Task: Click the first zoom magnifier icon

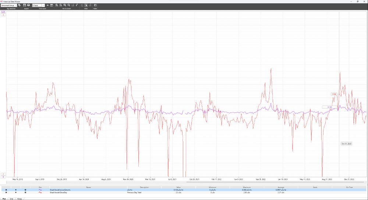Action: (57, 5)
